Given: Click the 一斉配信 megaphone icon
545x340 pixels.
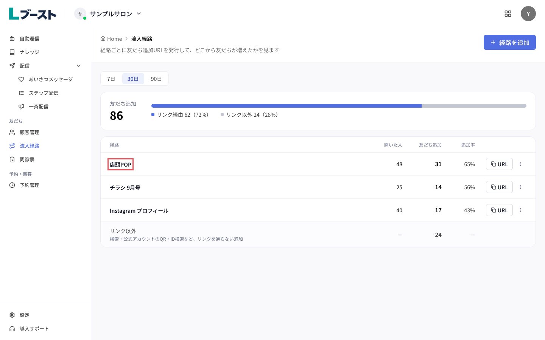Looking at the screenshot, I should [x=21, y=107].
